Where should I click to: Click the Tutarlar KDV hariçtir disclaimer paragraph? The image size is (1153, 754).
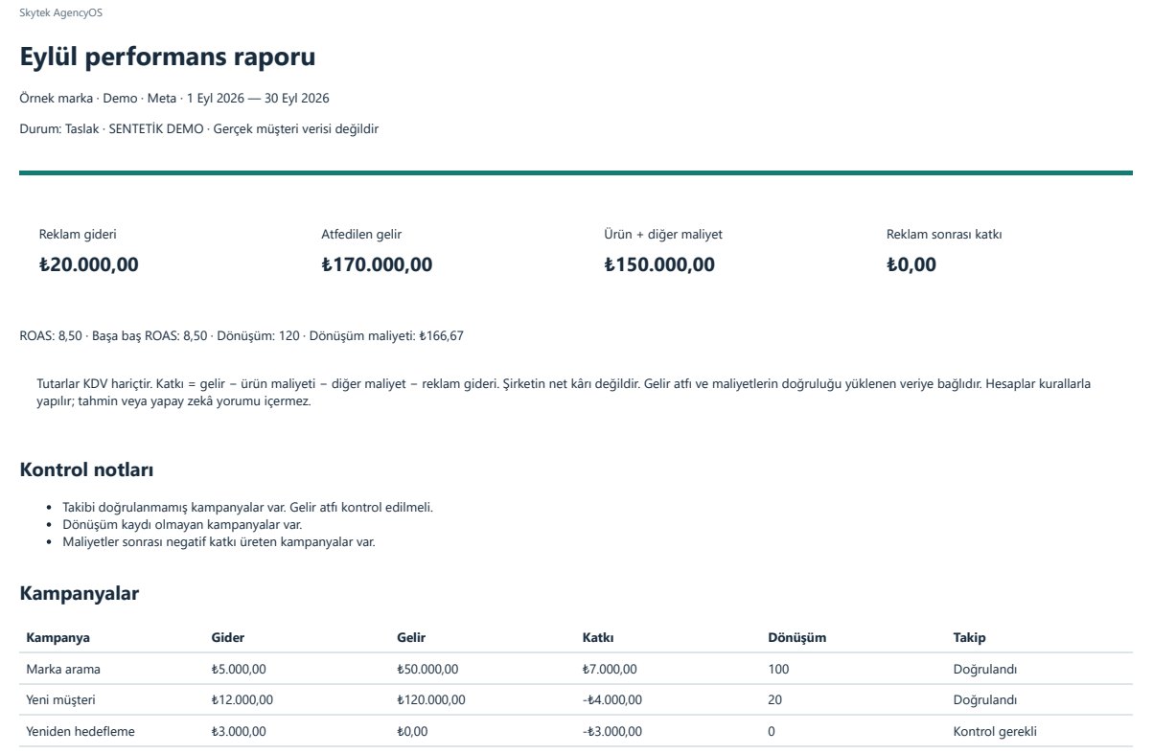pos(564,392)
